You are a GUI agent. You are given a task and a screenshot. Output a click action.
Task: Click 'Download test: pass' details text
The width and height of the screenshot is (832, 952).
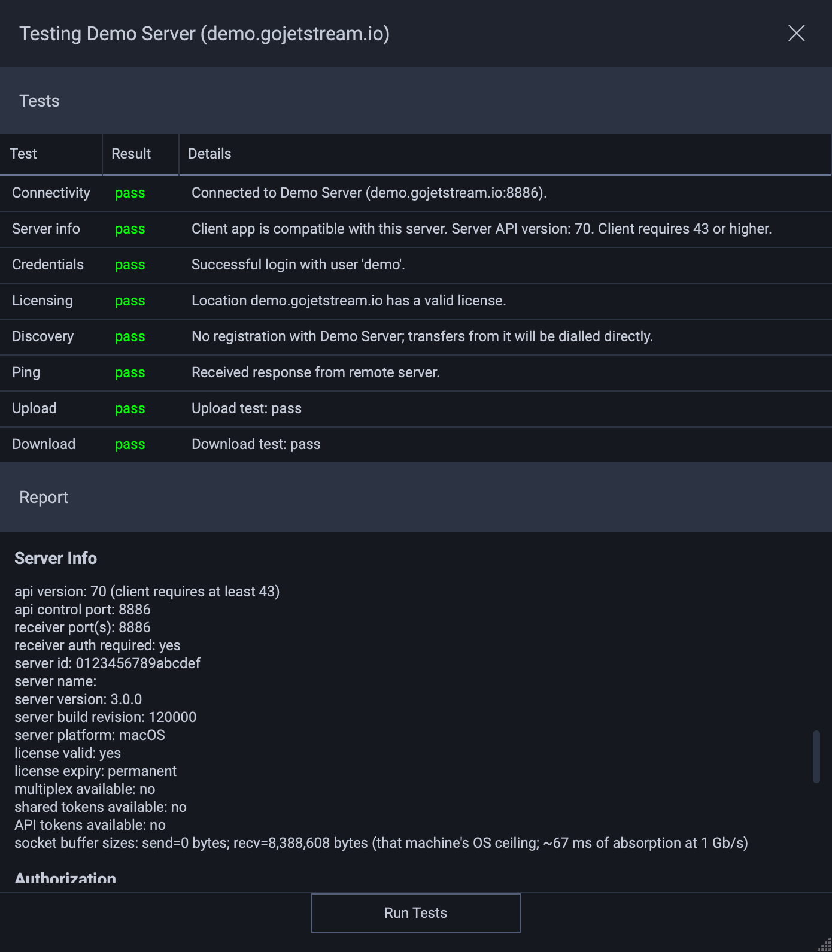pos(256,444)
